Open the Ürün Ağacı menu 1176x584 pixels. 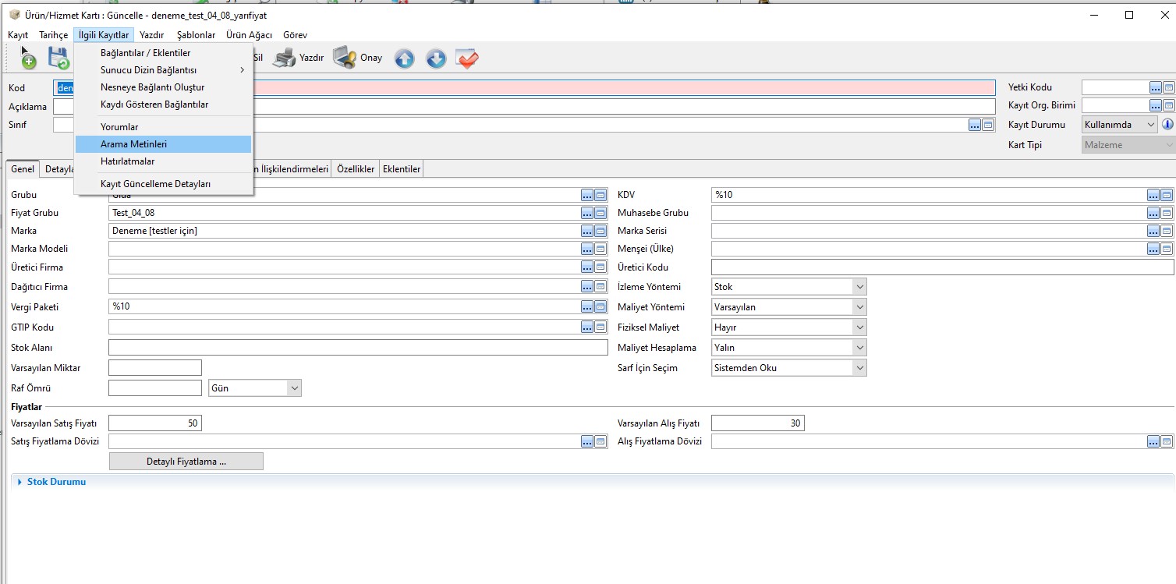point(249,35)
